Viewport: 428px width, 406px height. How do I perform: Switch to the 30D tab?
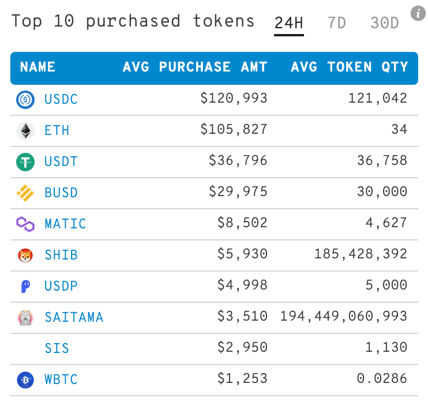385,24
